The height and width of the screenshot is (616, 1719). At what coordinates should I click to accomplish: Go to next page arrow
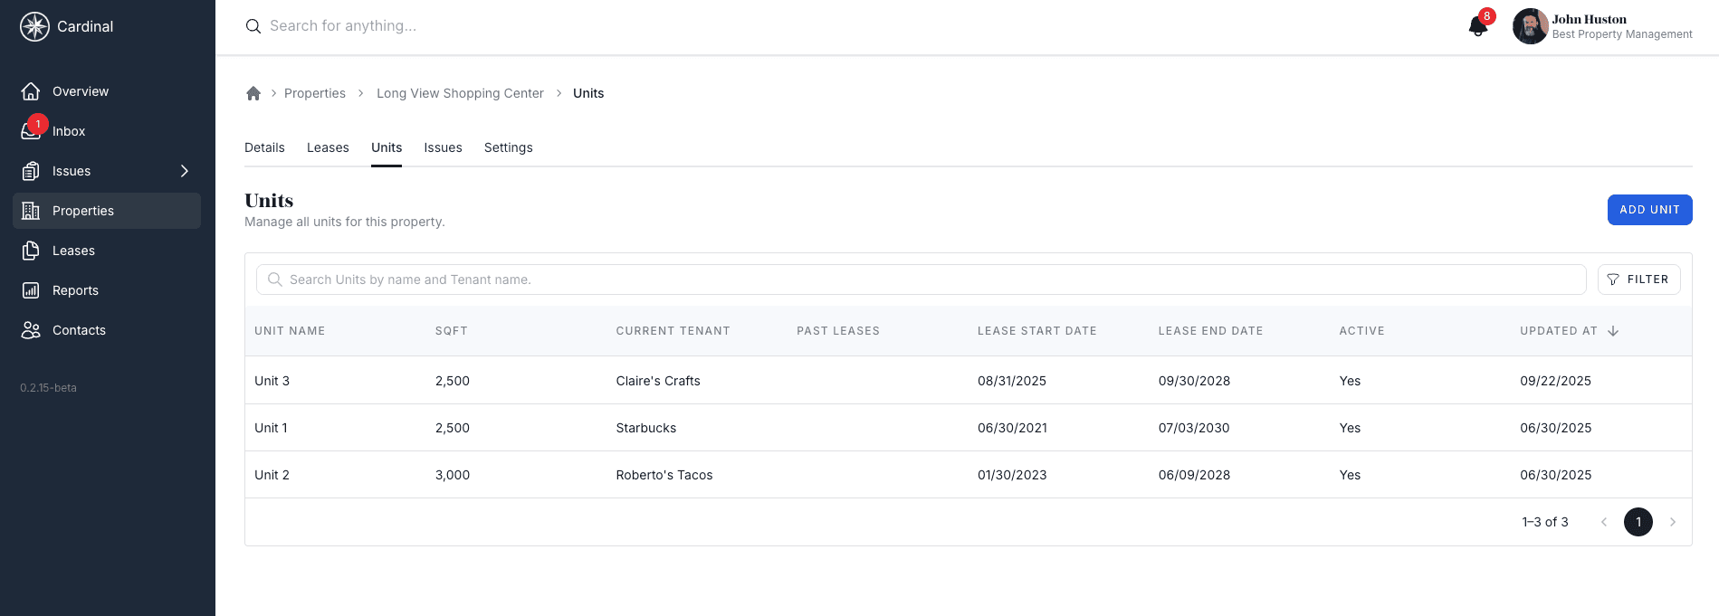coord(1673,522)
